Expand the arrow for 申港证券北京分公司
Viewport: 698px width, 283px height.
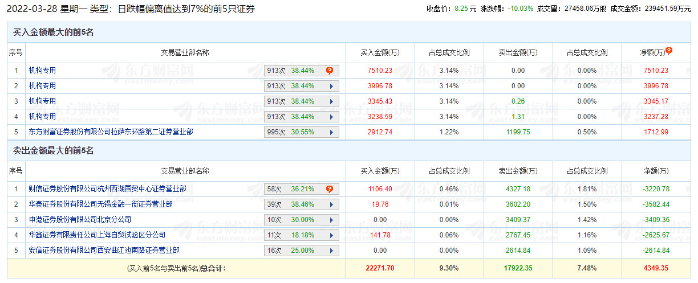[331, 220]
